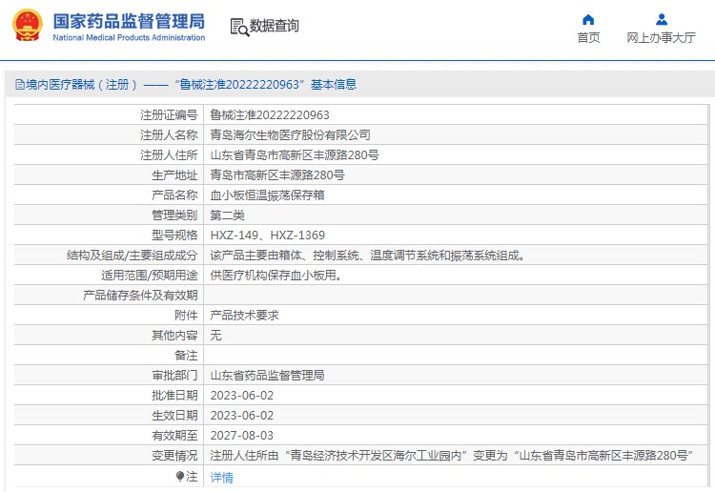This screenshot has width=715, height=492.
Task: Click the National Medical Products Administration subtitle
Action: (x=128, y=38)
